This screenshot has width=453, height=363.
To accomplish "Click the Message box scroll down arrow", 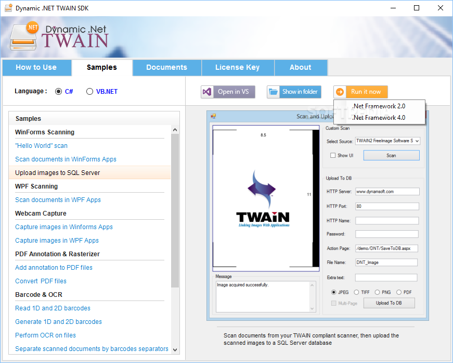I will pyautogui.click(x=312, y=309).
